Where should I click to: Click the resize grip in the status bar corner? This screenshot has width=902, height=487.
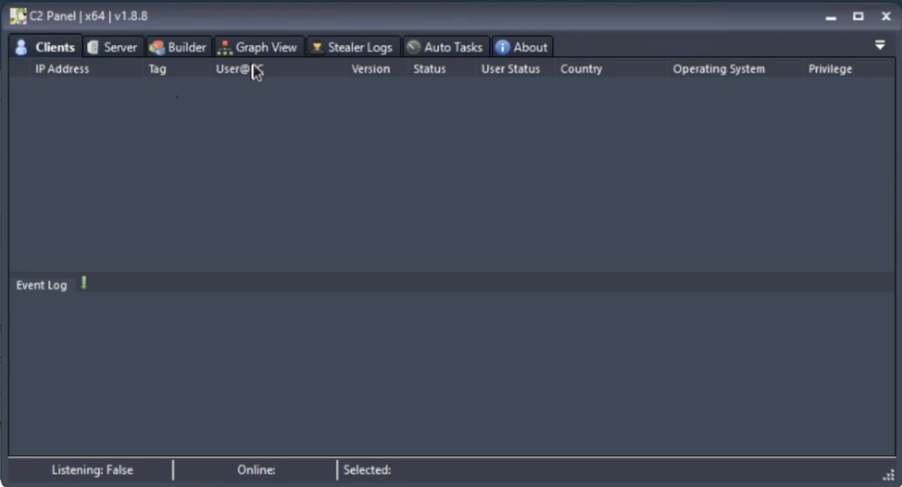888,475
